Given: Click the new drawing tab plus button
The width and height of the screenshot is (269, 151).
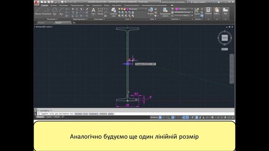Looking at the screenshot, I should (74, 23).
